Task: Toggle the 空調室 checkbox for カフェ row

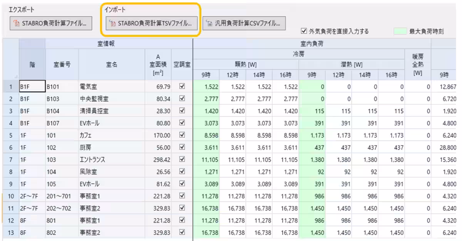Action: click(x=182, y=135)
